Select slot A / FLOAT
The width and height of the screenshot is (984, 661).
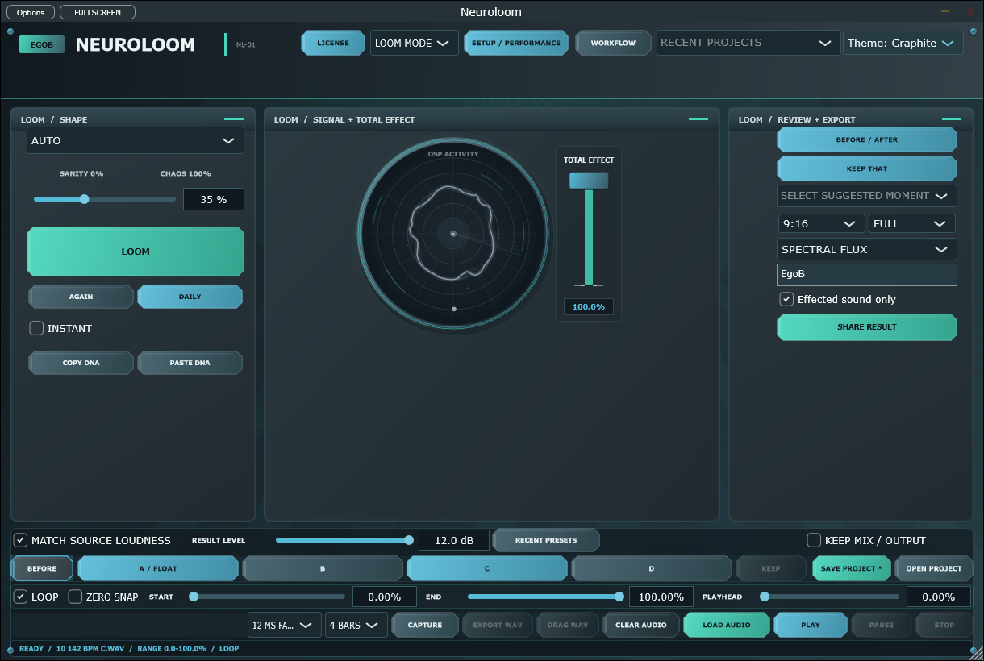(158, 568)
